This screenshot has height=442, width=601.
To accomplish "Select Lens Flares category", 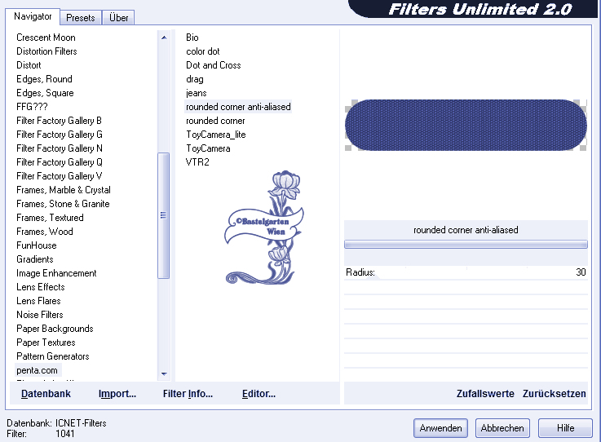I will 38,301.
